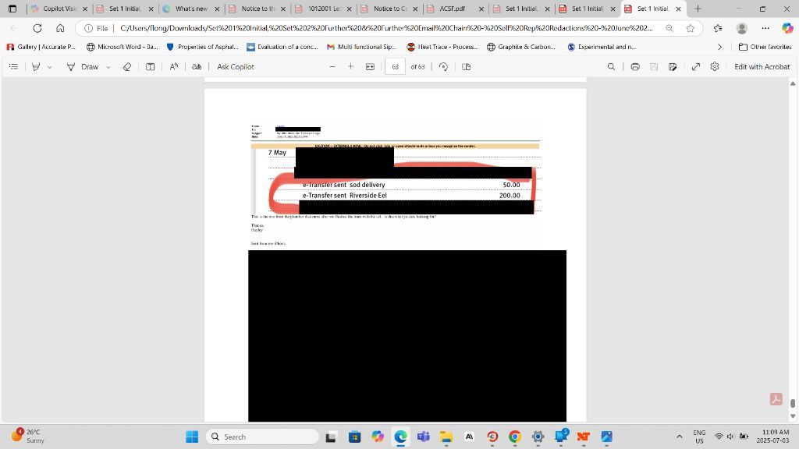The image size is (799, 449).
Task: Click the taskbar Search box
Action: click(262, 437)
